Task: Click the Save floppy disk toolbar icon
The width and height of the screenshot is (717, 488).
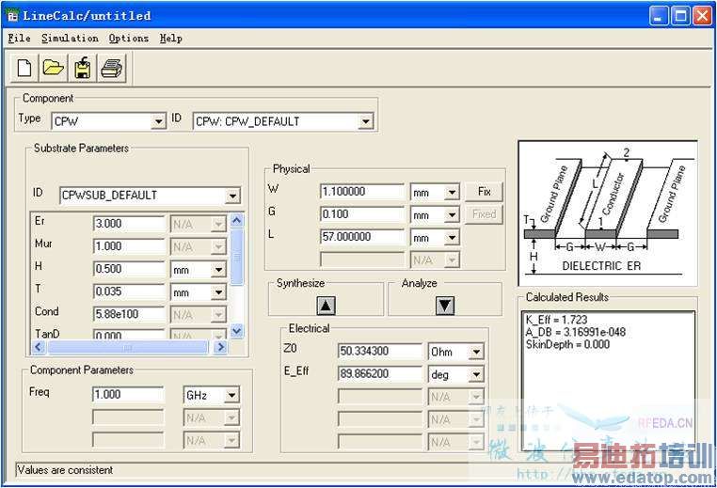Action: [x=82, y=68]
